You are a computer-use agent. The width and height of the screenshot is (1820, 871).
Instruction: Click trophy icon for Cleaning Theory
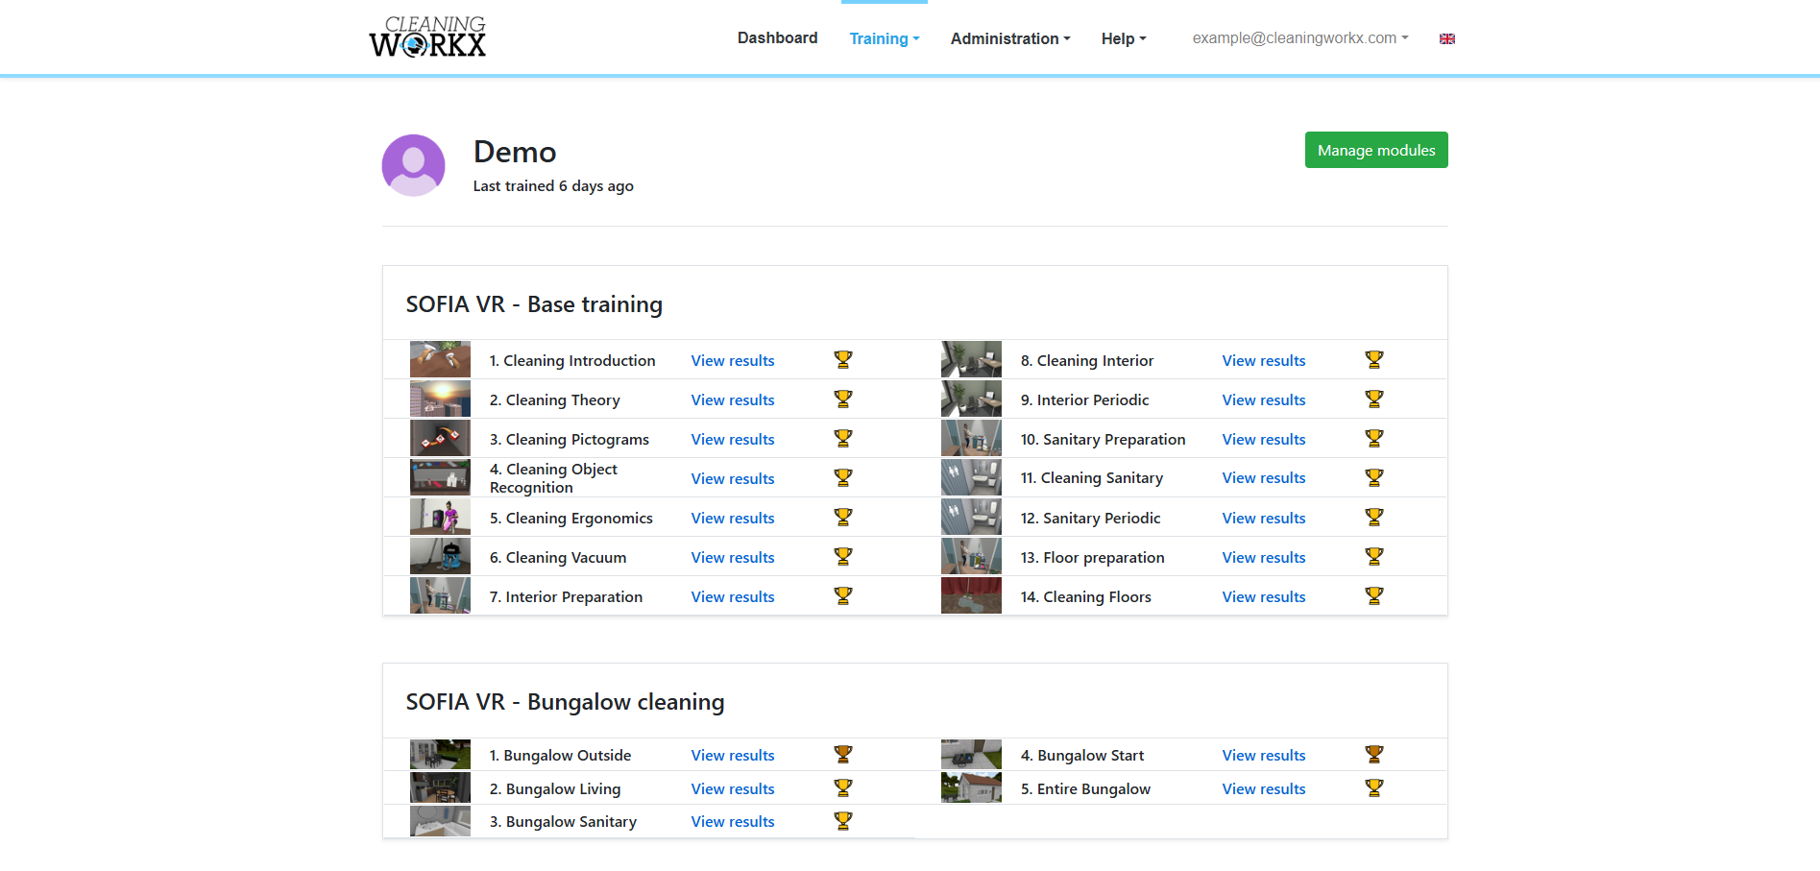coord(843,399)
